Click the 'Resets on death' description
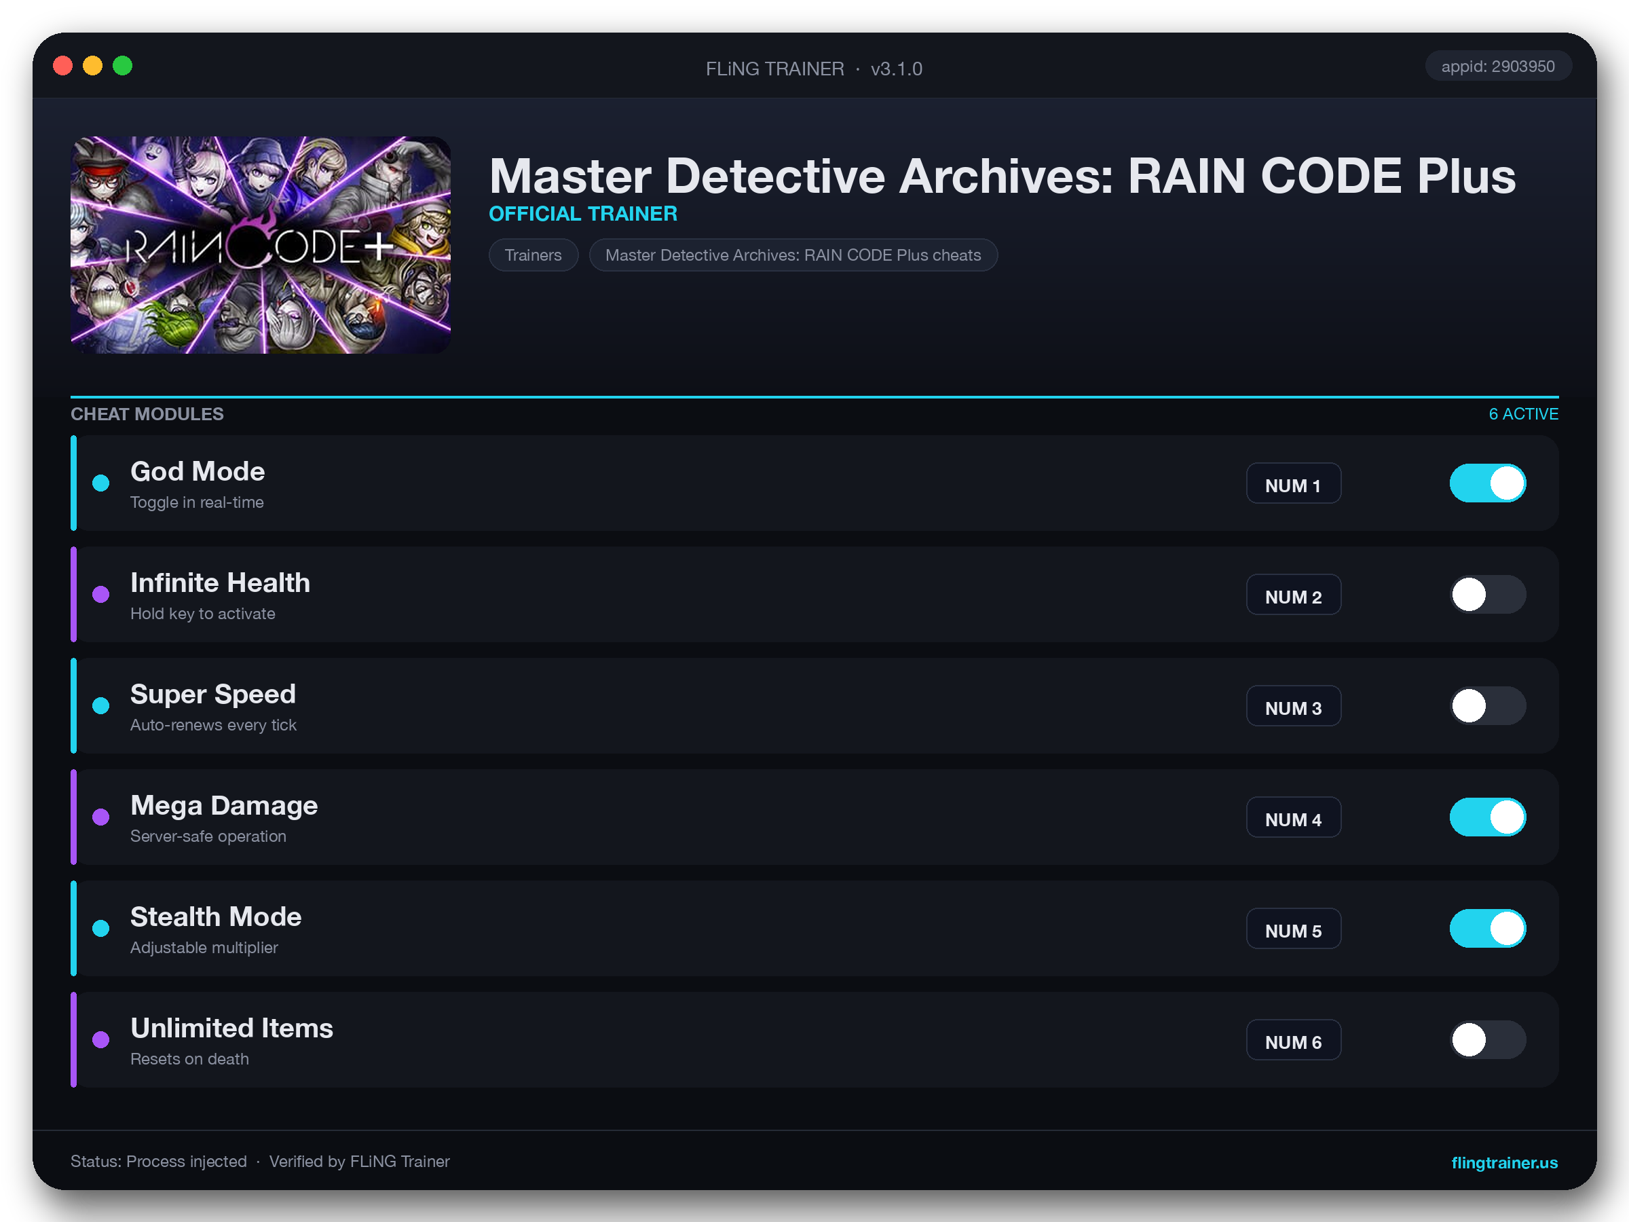The width and height of the screenshot is (1629, 1222). [x=189, y=1058]
